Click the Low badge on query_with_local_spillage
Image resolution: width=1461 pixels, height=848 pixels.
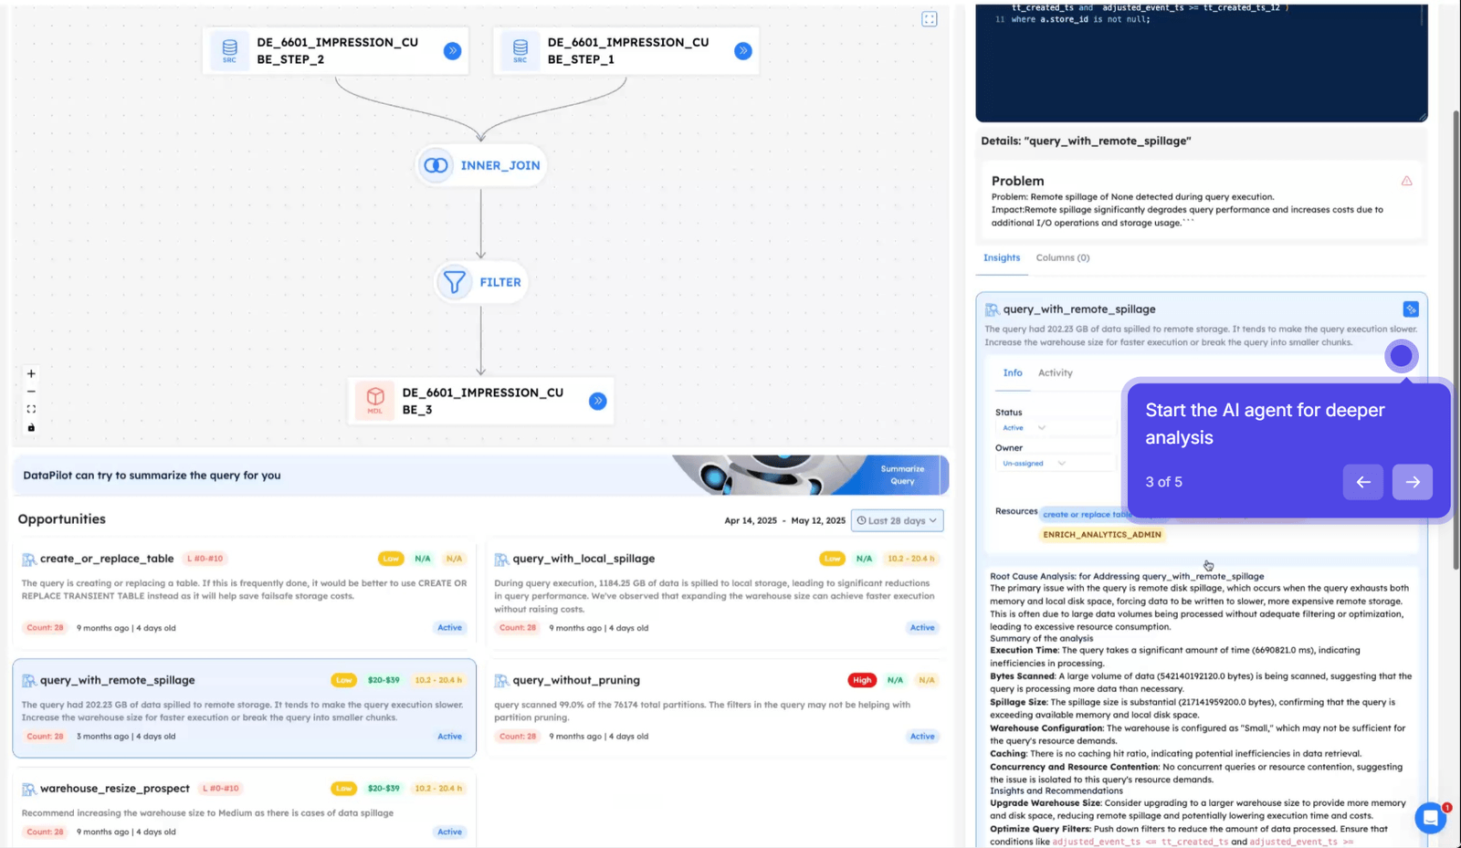[x=832, y=559]
